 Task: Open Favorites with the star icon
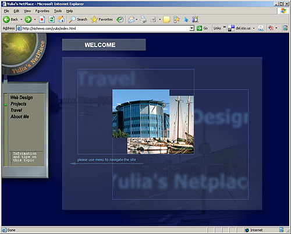102,19
